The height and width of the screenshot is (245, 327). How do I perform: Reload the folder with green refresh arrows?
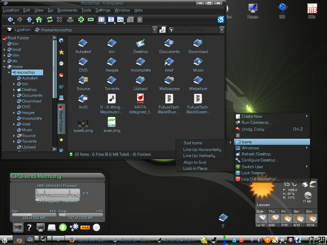49,19
